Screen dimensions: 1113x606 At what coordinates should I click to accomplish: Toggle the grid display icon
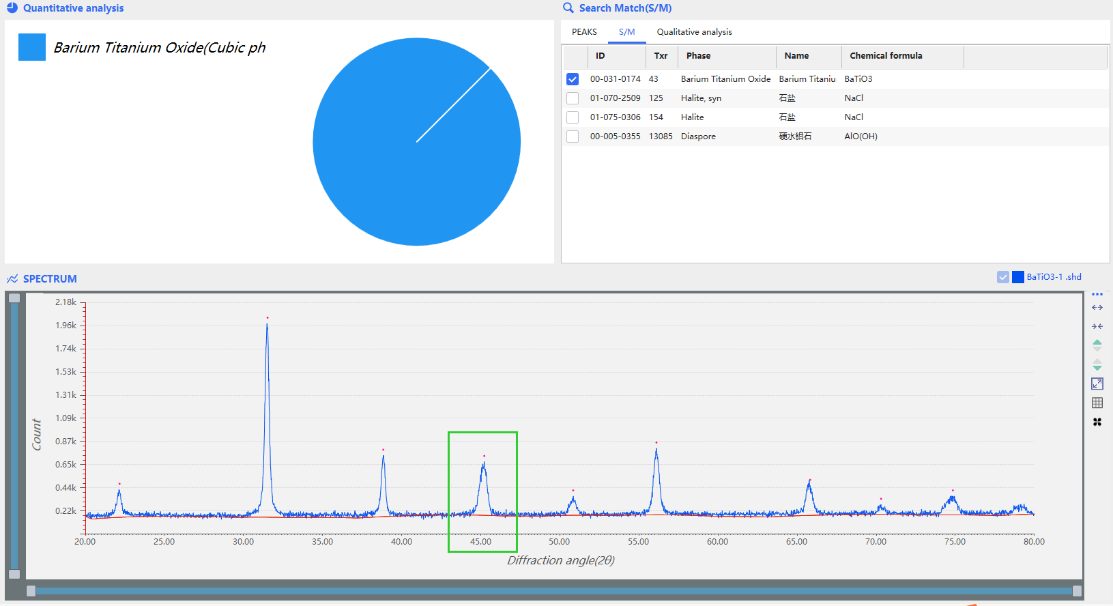pos(1097,403)
